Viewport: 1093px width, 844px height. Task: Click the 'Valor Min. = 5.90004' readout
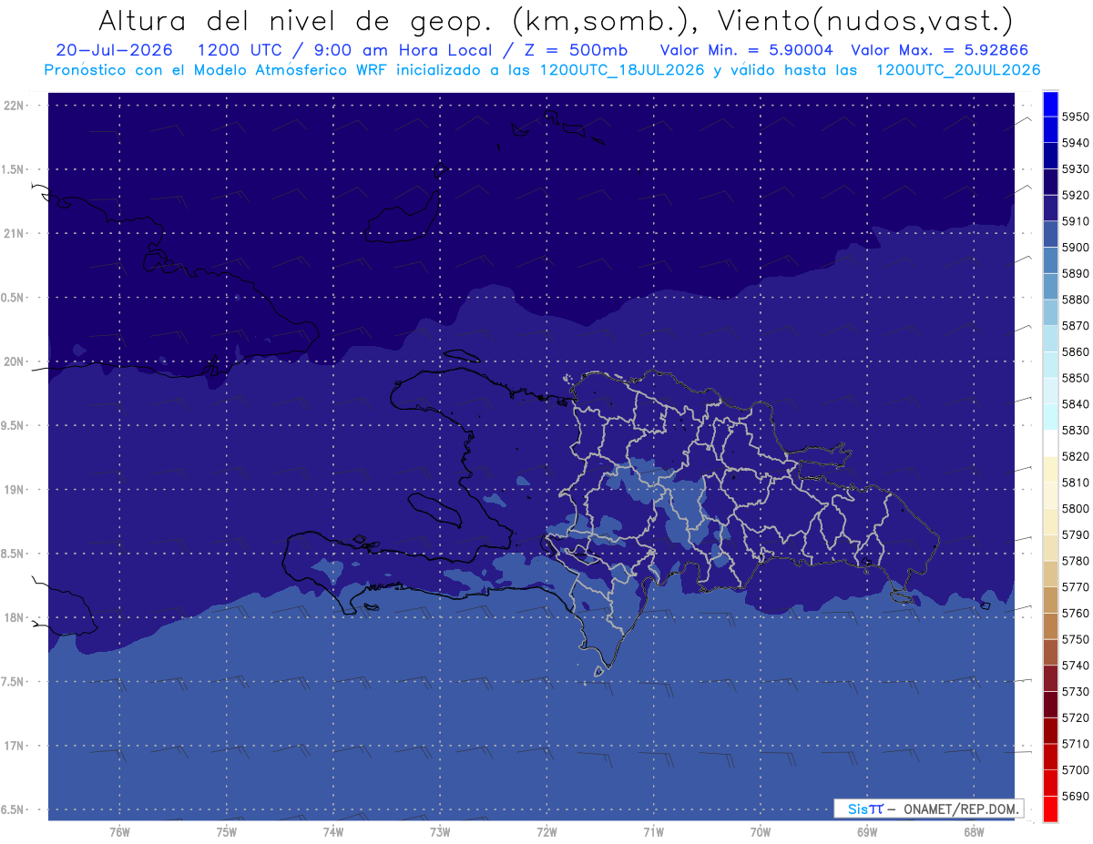(746, 50)
